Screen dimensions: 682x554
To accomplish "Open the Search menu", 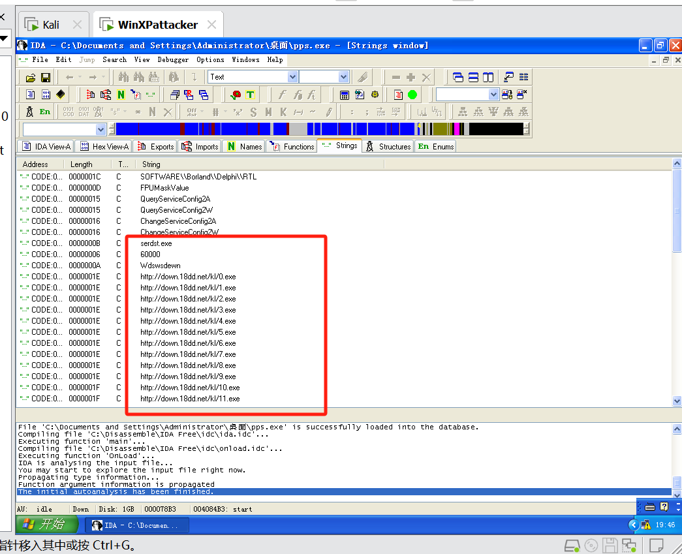I will 115,59.
